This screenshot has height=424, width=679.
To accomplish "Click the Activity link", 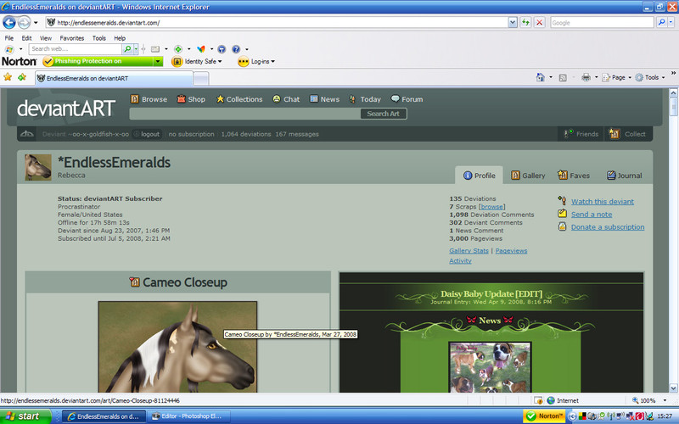I will [460, 261].
